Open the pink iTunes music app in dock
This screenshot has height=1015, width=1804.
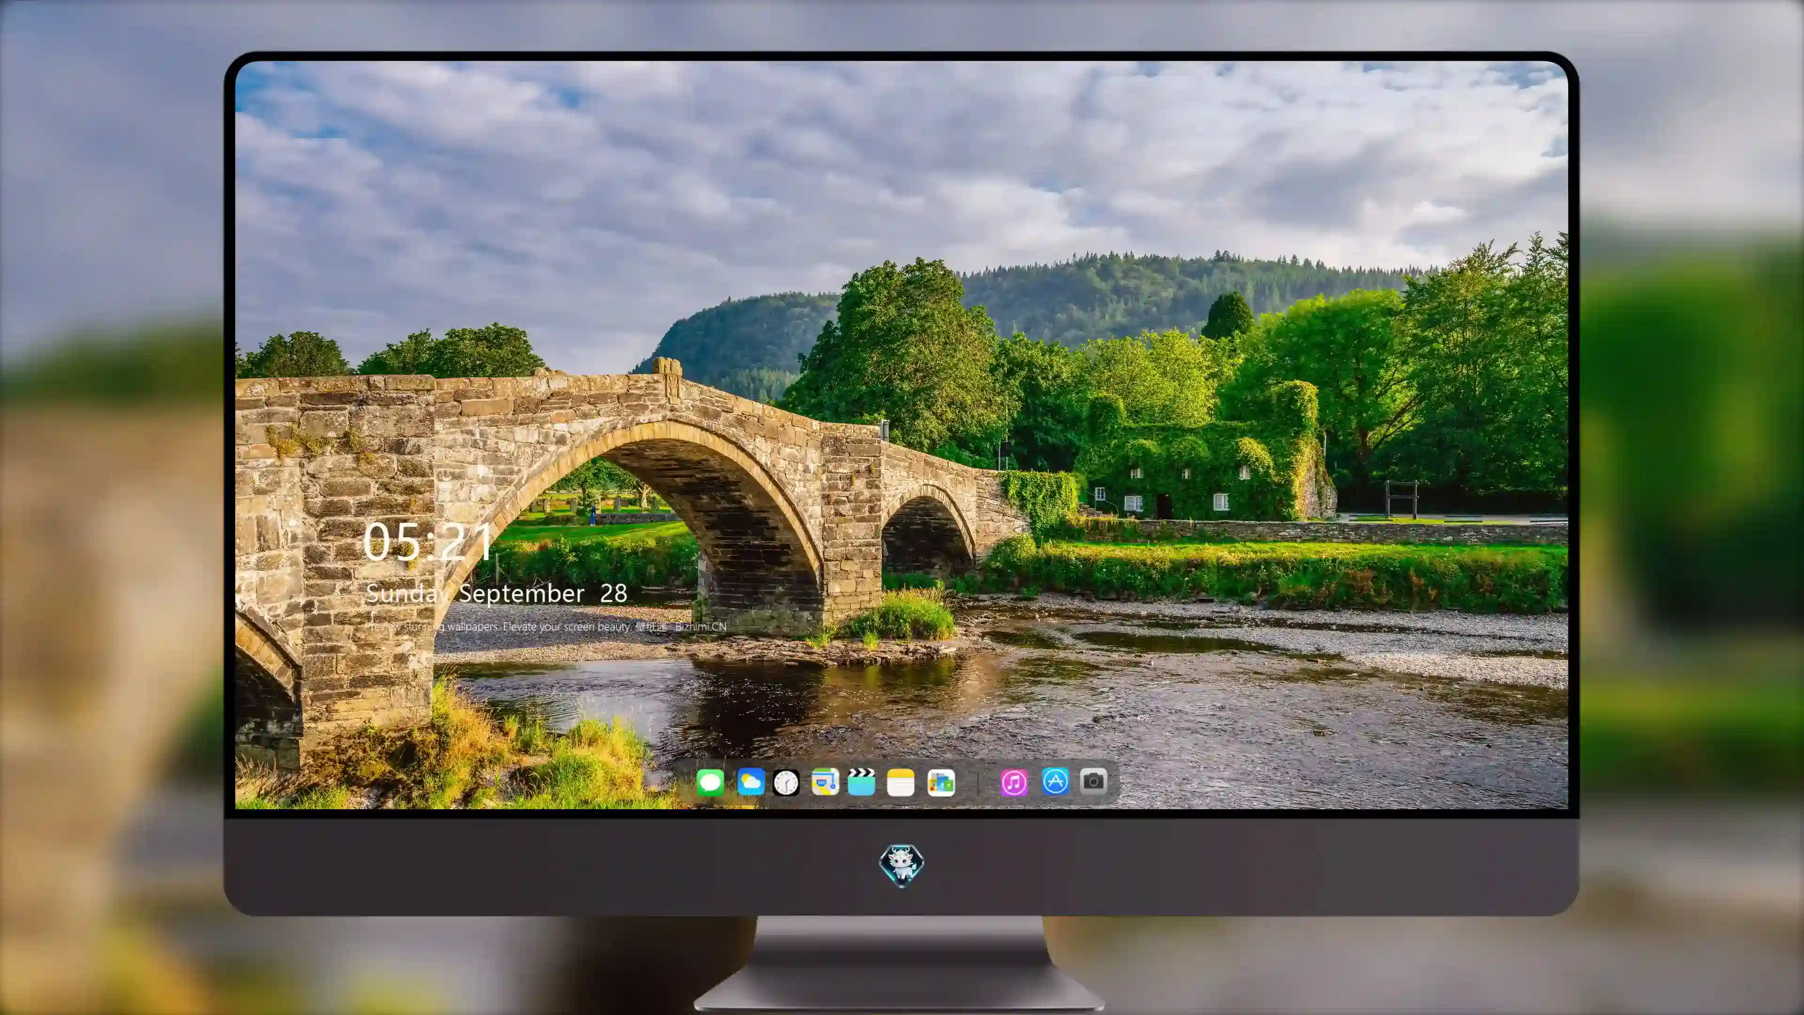click(1014, 782)
